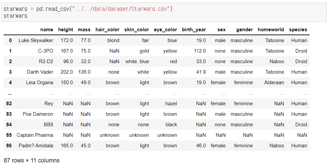Click 'Tatooine' homeworld in Luke Skywalker row

[275, 40]
